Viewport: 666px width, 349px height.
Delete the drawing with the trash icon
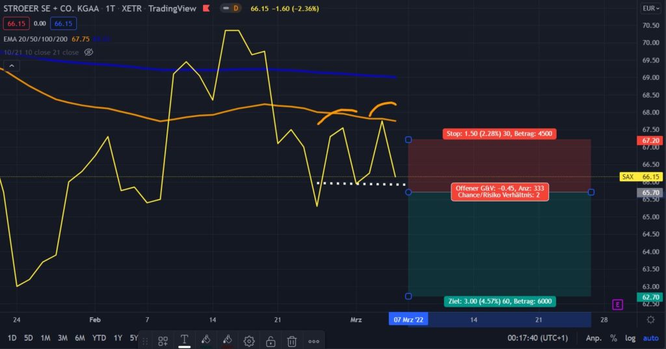(x=292, y=341)
